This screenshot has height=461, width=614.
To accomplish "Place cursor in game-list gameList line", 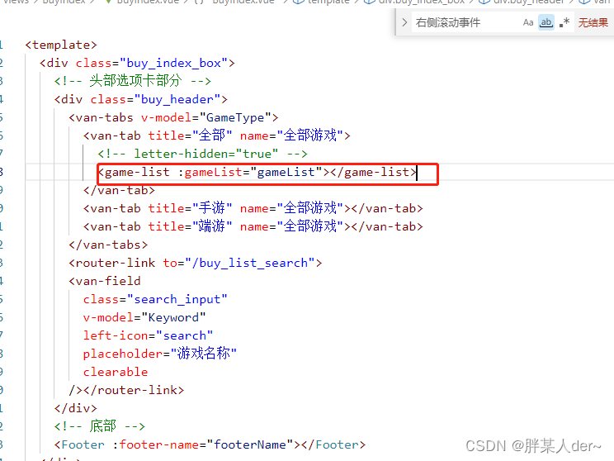I will point(257,172).
